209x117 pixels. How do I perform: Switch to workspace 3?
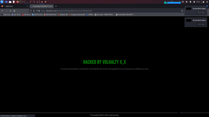[x=34, y=2]
